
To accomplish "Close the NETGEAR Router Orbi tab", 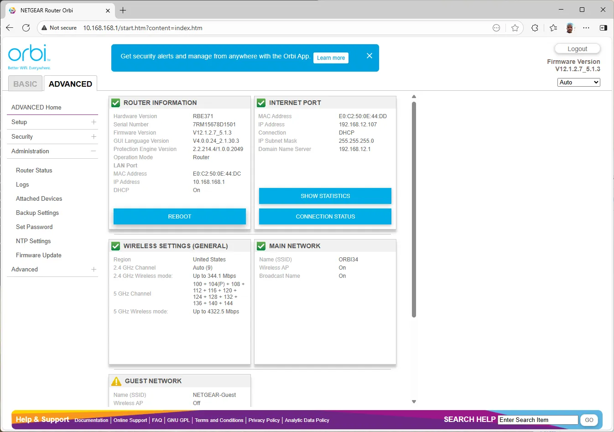I will point(108,10).
